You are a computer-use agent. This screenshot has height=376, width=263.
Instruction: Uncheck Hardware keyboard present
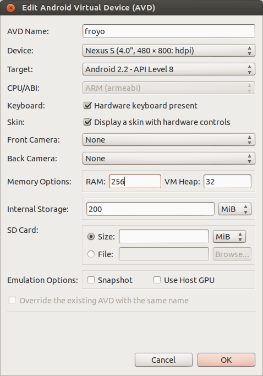click(87, 106)
